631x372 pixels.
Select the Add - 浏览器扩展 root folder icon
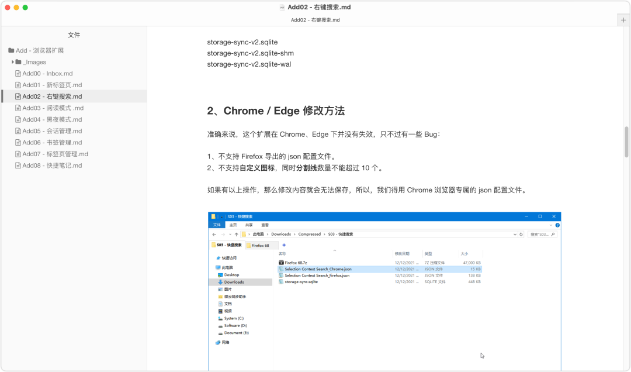[11, 50]
